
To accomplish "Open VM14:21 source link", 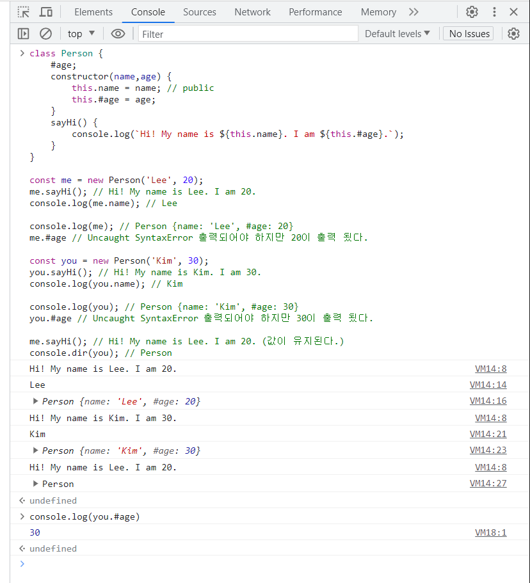I will coord(488,434).
